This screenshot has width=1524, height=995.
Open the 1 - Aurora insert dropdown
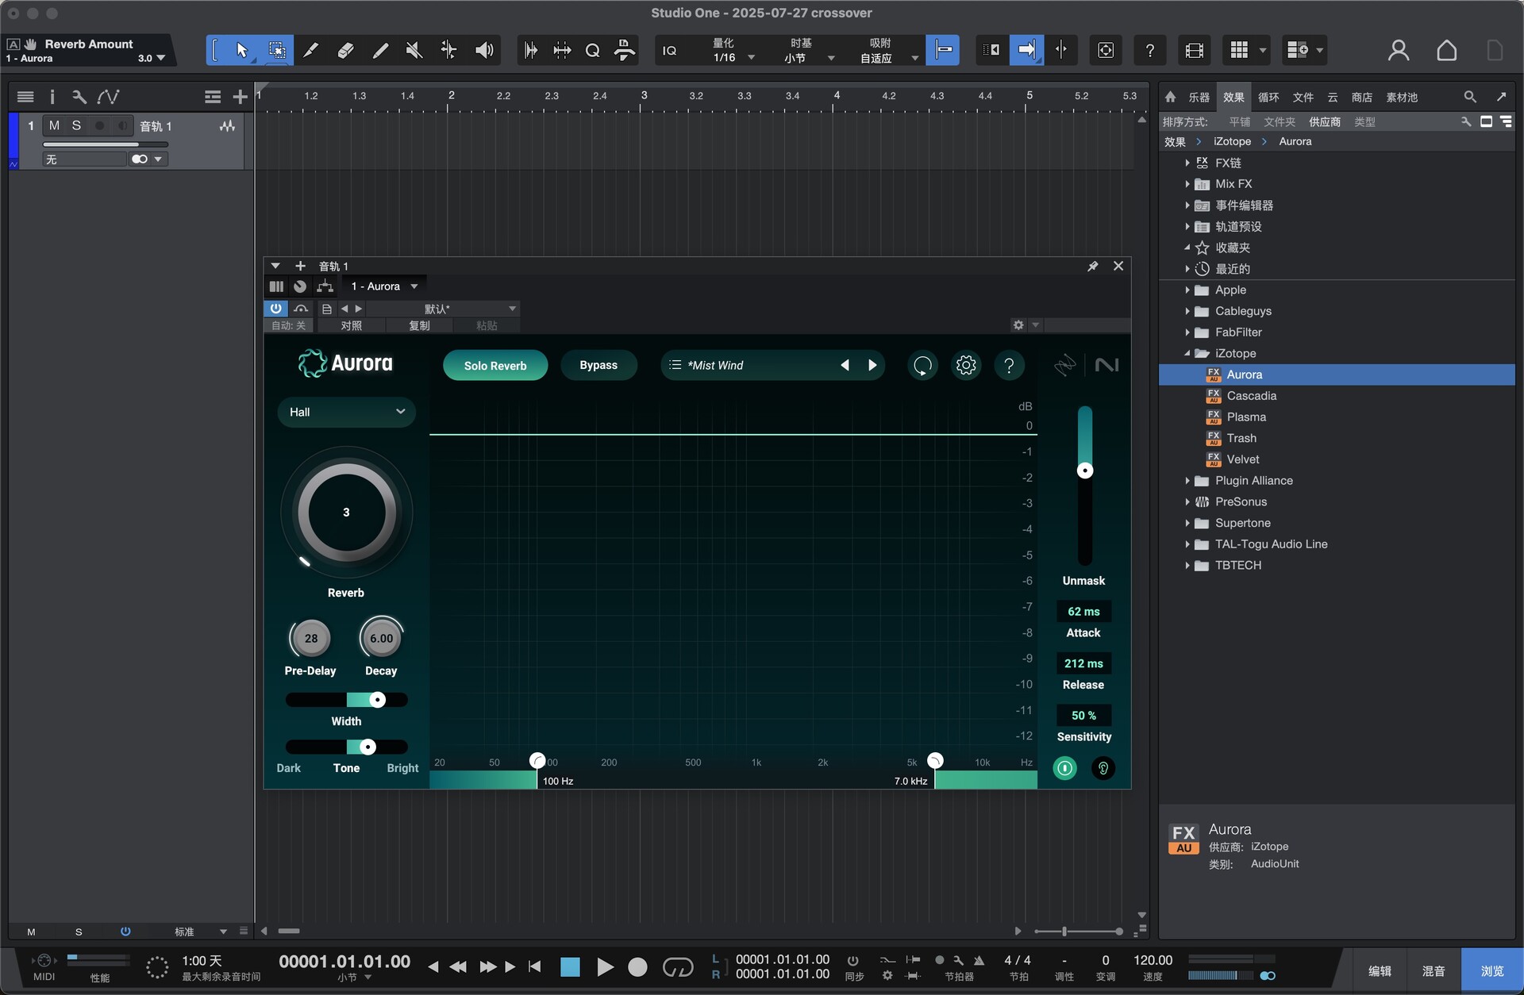(x=384, y=286)
